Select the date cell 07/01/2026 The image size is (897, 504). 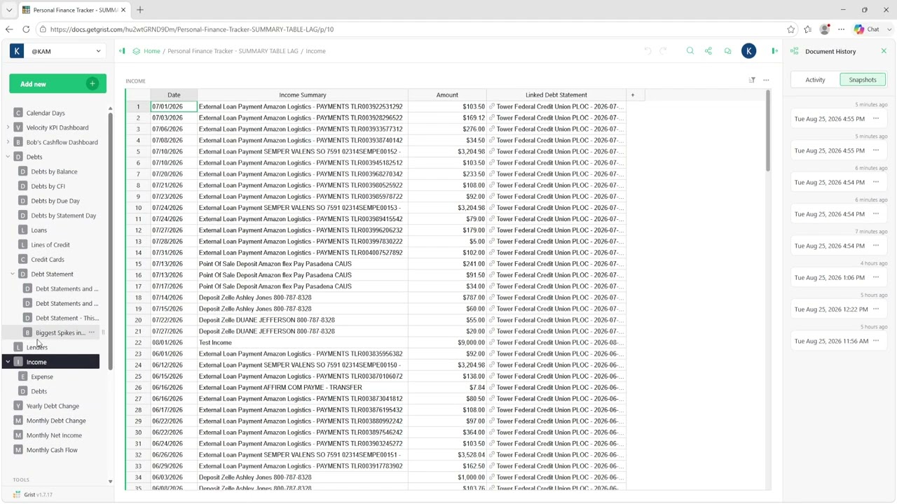[x=174, y=106]
